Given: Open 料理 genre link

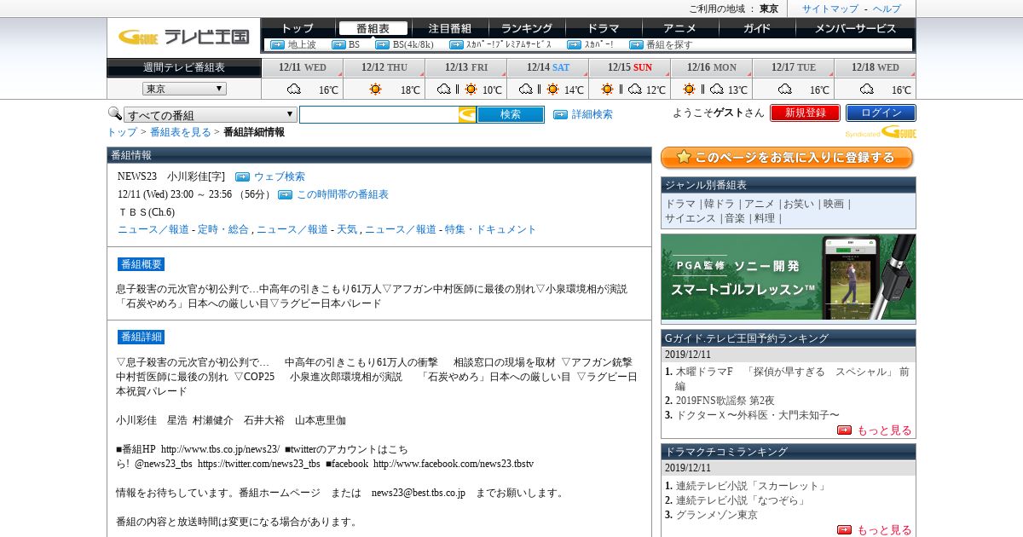Looking at the screenshot, I should tap(765, 218).
